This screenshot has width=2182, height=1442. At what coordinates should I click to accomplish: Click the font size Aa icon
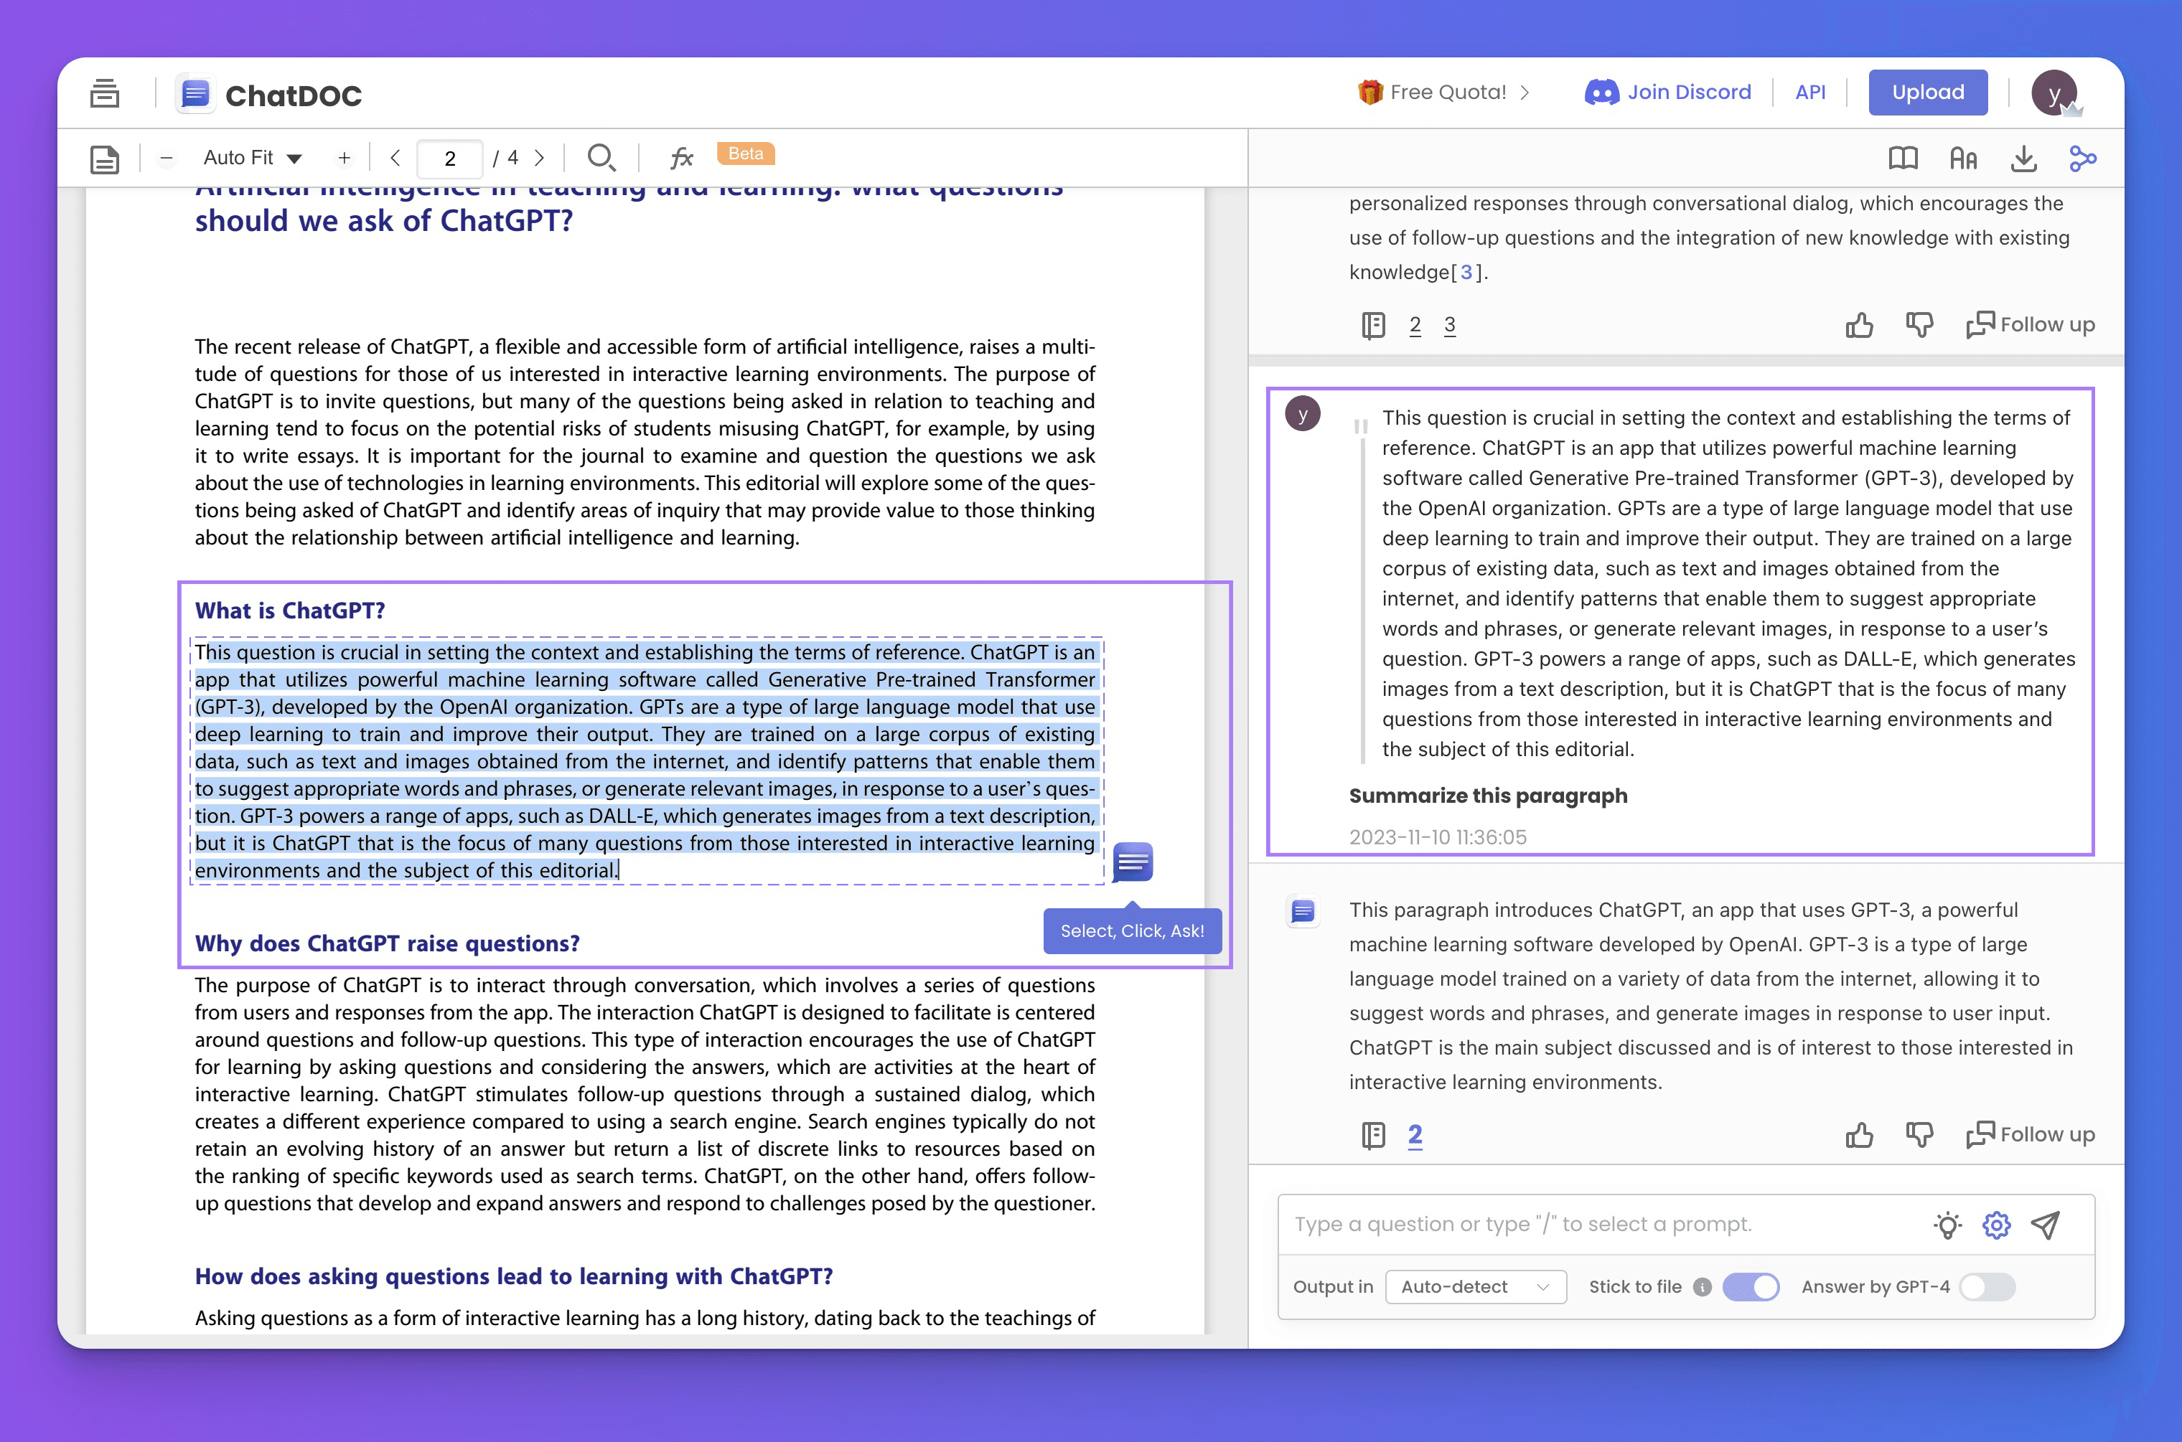(1962, 159)
